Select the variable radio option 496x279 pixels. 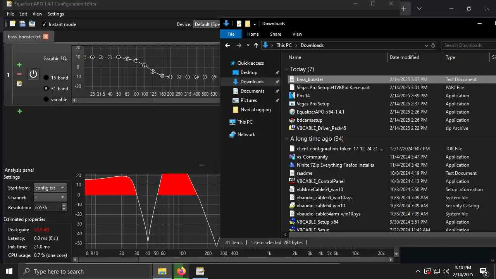[46, 99]
